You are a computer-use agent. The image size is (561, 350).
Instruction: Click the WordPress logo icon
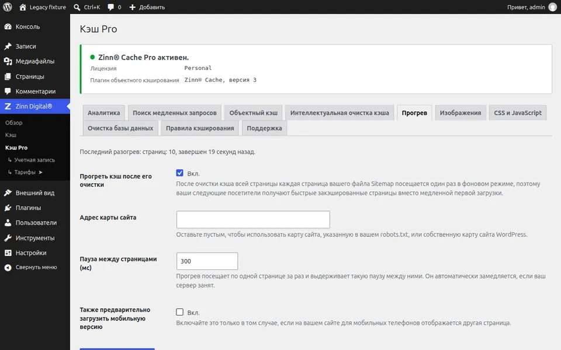coord(8,7)
